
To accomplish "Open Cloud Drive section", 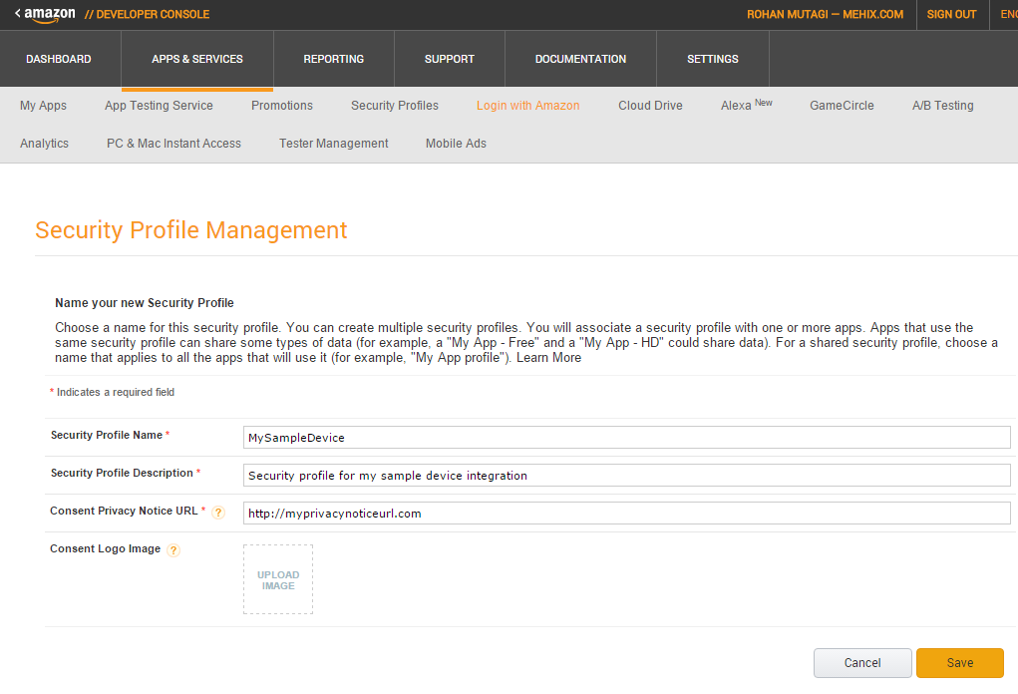I will coord(650,105).
